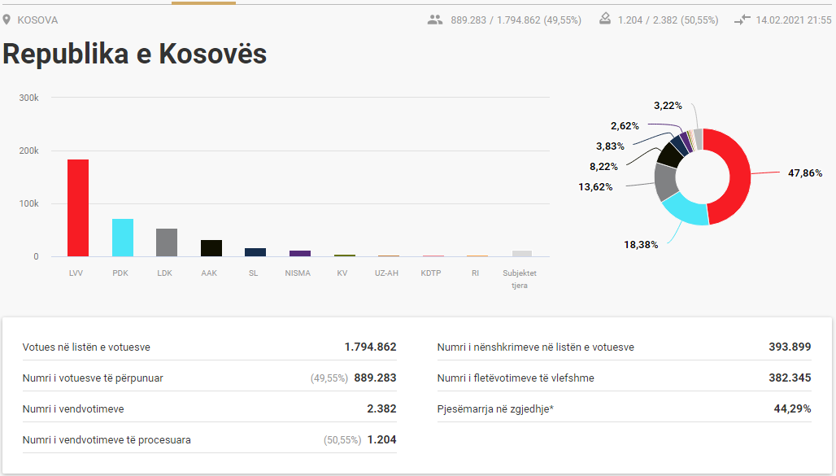The width and height of the screenshot is (836, 476).
Task: Select the highlighted gold tab indicator at top
Action: 203,2
